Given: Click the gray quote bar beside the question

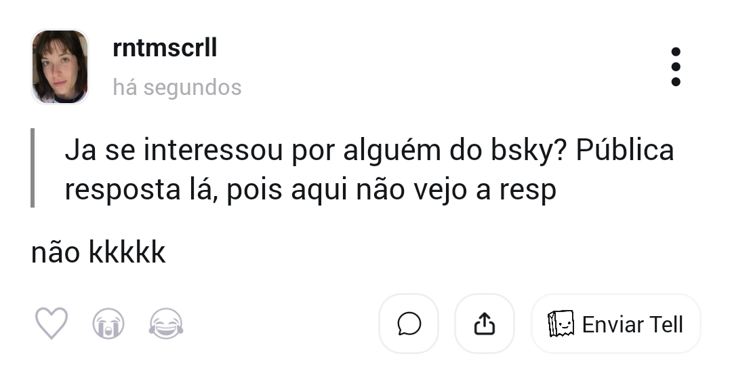Looking at the screenshot, I should (33, 168).
